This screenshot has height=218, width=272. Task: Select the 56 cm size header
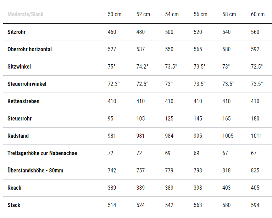200,14
